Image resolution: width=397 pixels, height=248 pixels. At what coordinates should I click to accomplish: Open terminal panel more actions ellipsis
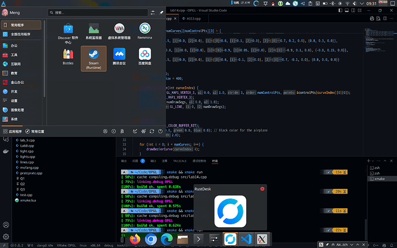tap(379, 161)
